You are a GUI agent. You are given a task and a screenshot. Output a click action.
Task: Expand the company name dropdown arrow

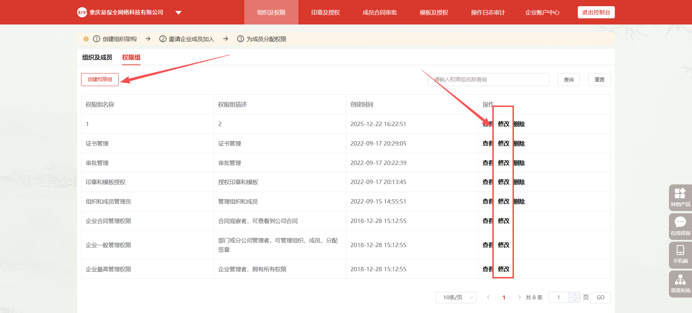[x=178, y=13]
